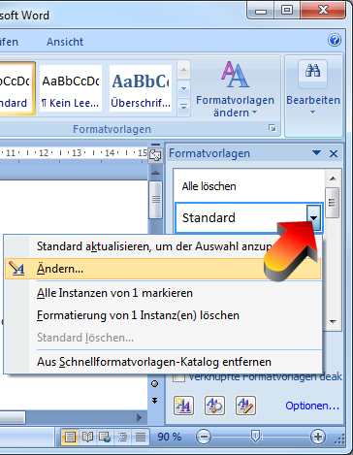Choose Standard aktualisieren menu entry
This screenshot has height=455, width=353.
(x=163, y=246)
